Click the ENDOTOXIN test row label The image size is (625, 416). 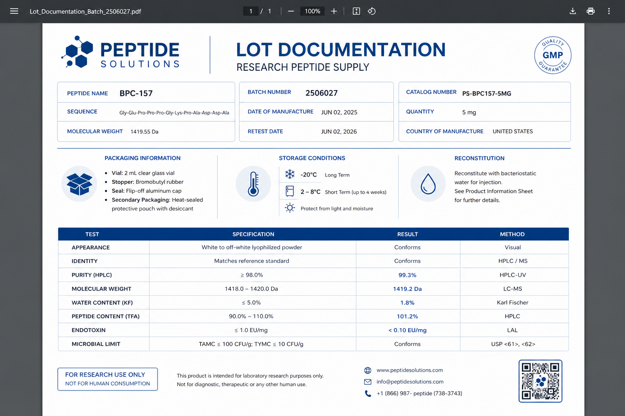88,330
